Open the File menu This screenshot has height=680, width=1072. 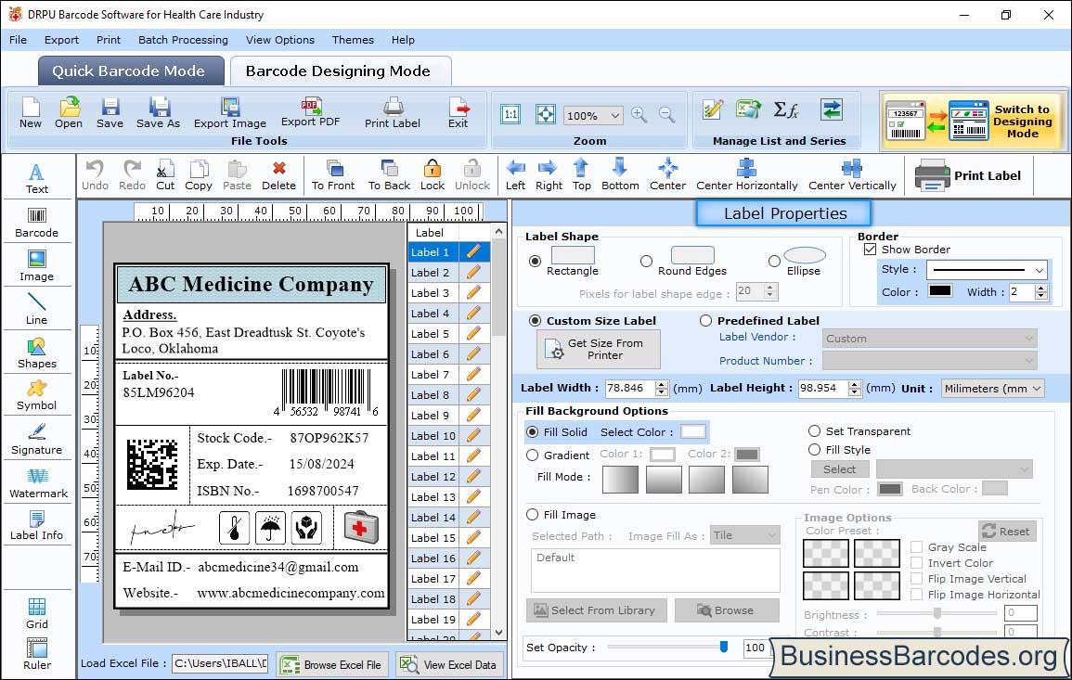click(x=18, y=40)
